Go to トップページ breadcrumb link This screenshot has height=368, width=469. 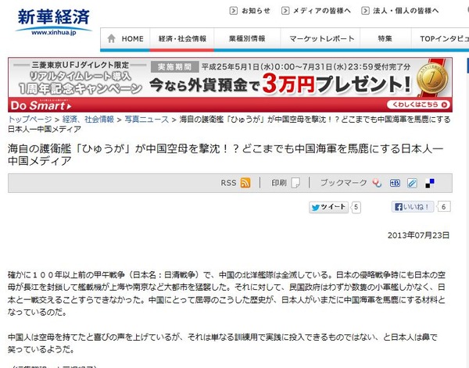(x=30, y=120)
